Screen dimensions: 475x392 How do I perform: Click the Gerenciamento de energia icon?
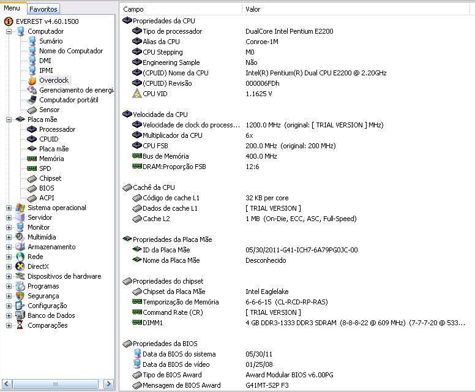[32, 90]
